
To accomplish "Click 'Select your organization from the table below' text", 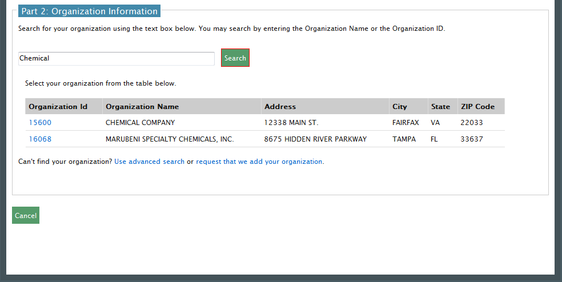I will [x=101, y=83].
